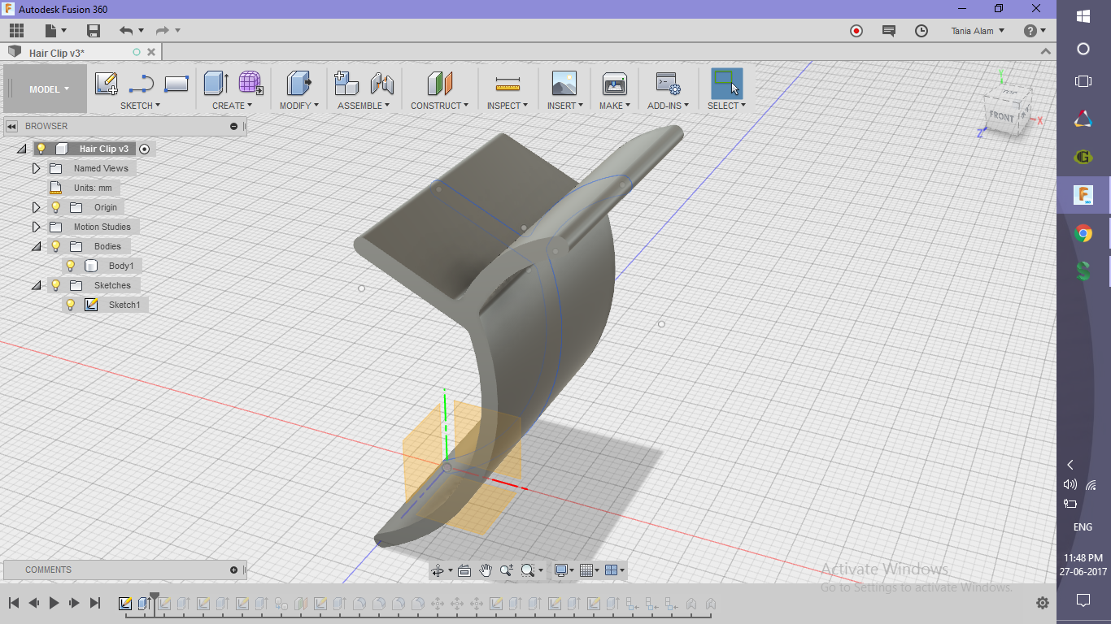Open the File menu dropdown

coord(55,31)
